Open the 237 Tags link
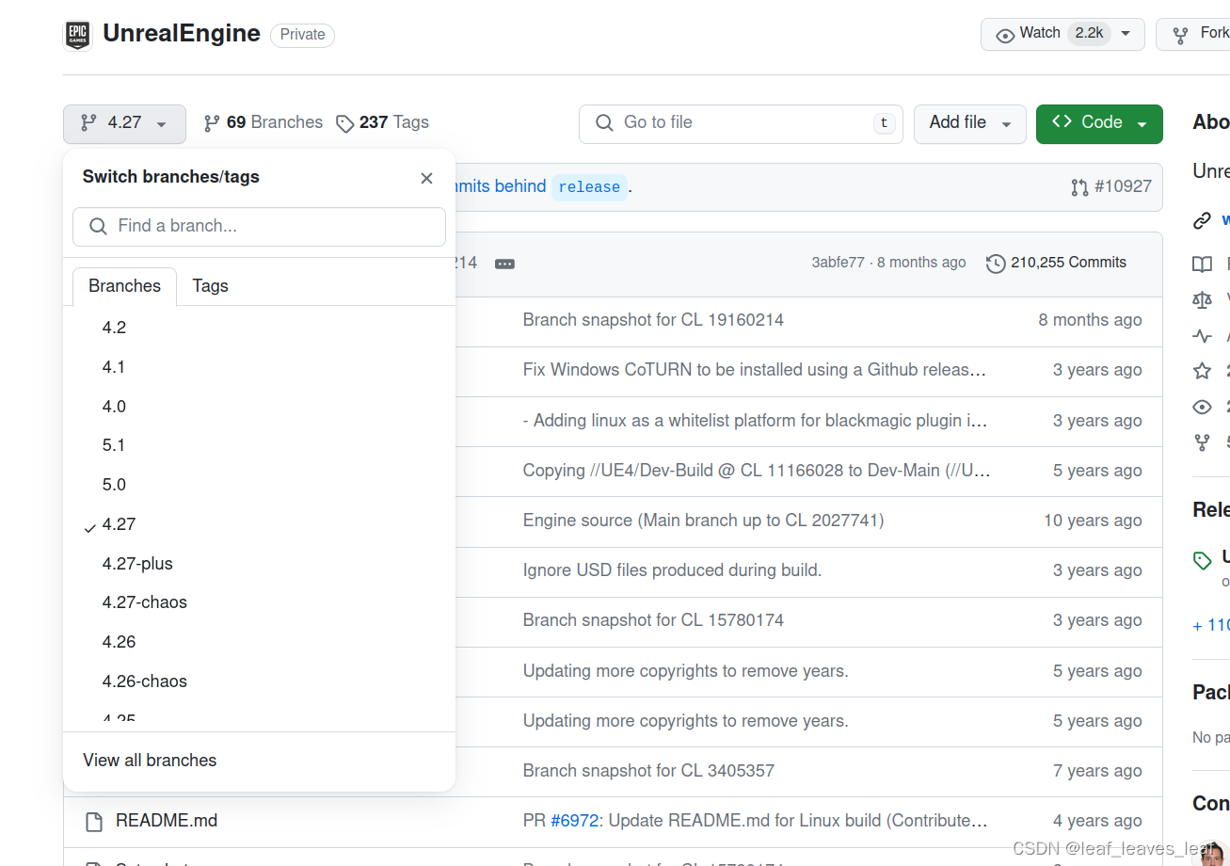This screenshot has height=866, width=1230. (x=382, y=122)
